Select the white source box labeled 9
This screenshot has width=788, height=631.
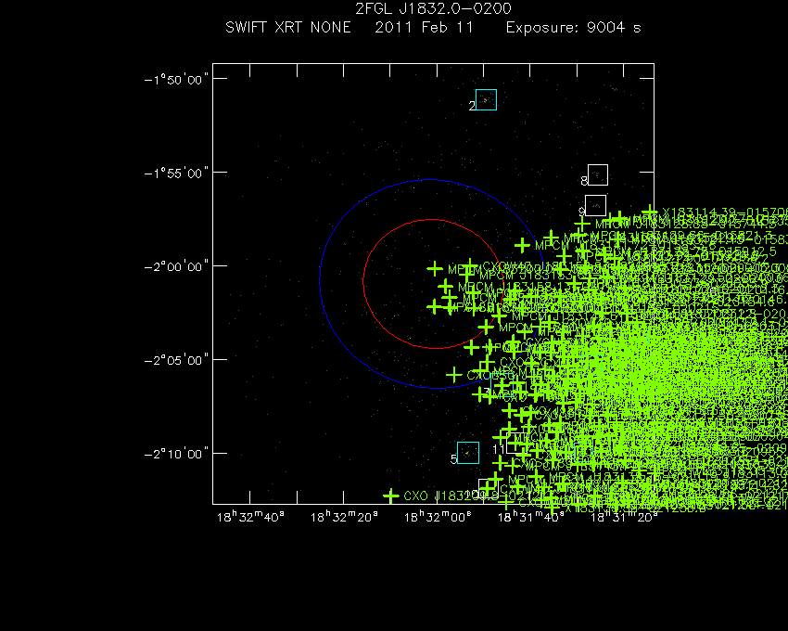(595, 205)
